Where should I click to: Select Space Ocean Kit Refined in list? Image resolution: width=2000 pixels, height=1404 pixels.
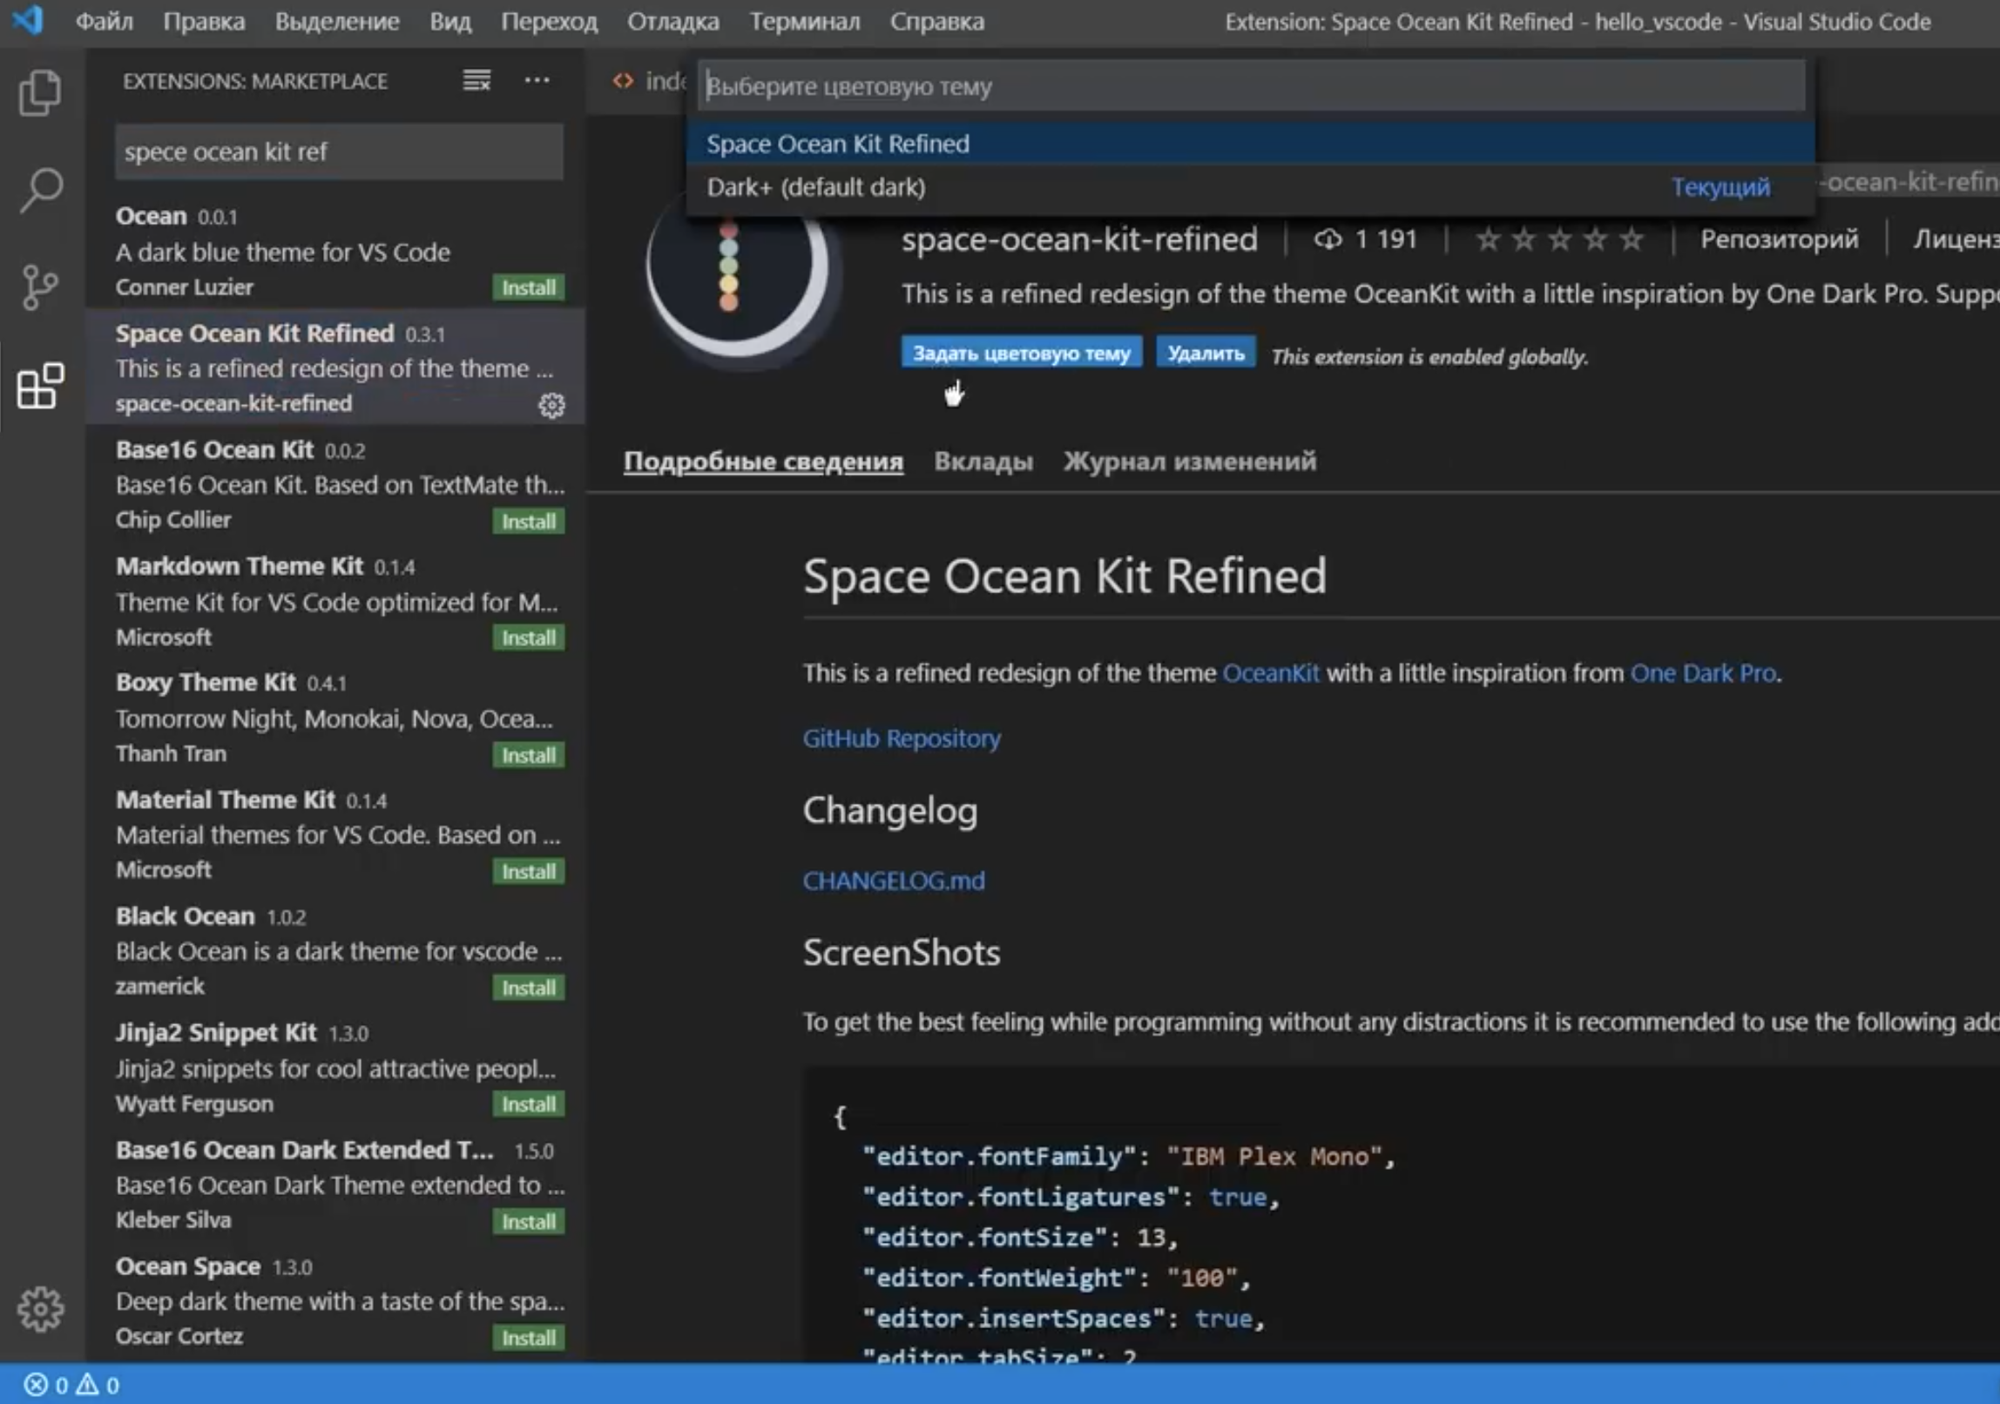335,368
